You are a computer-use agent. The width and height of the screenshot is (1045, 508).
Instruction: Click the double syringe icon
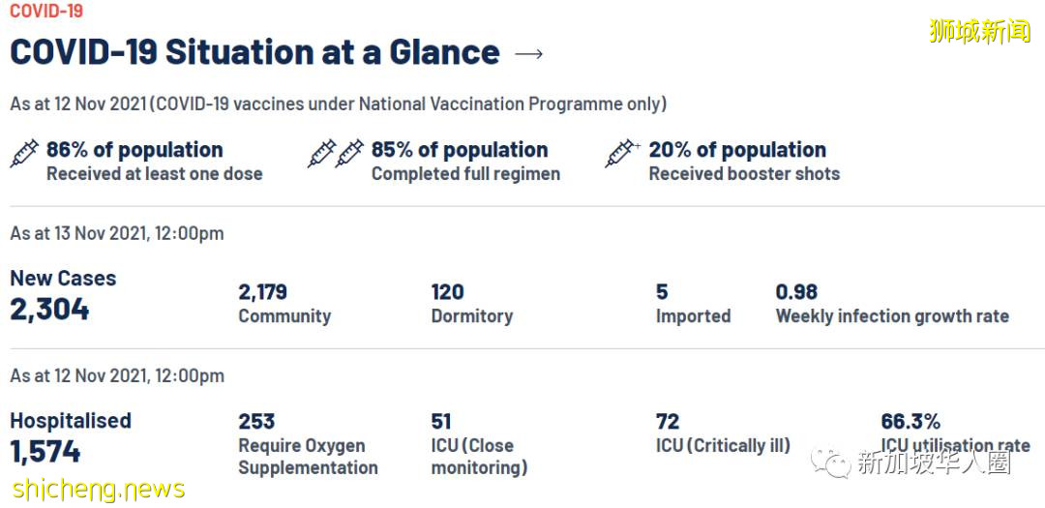[x=336, y=153]
